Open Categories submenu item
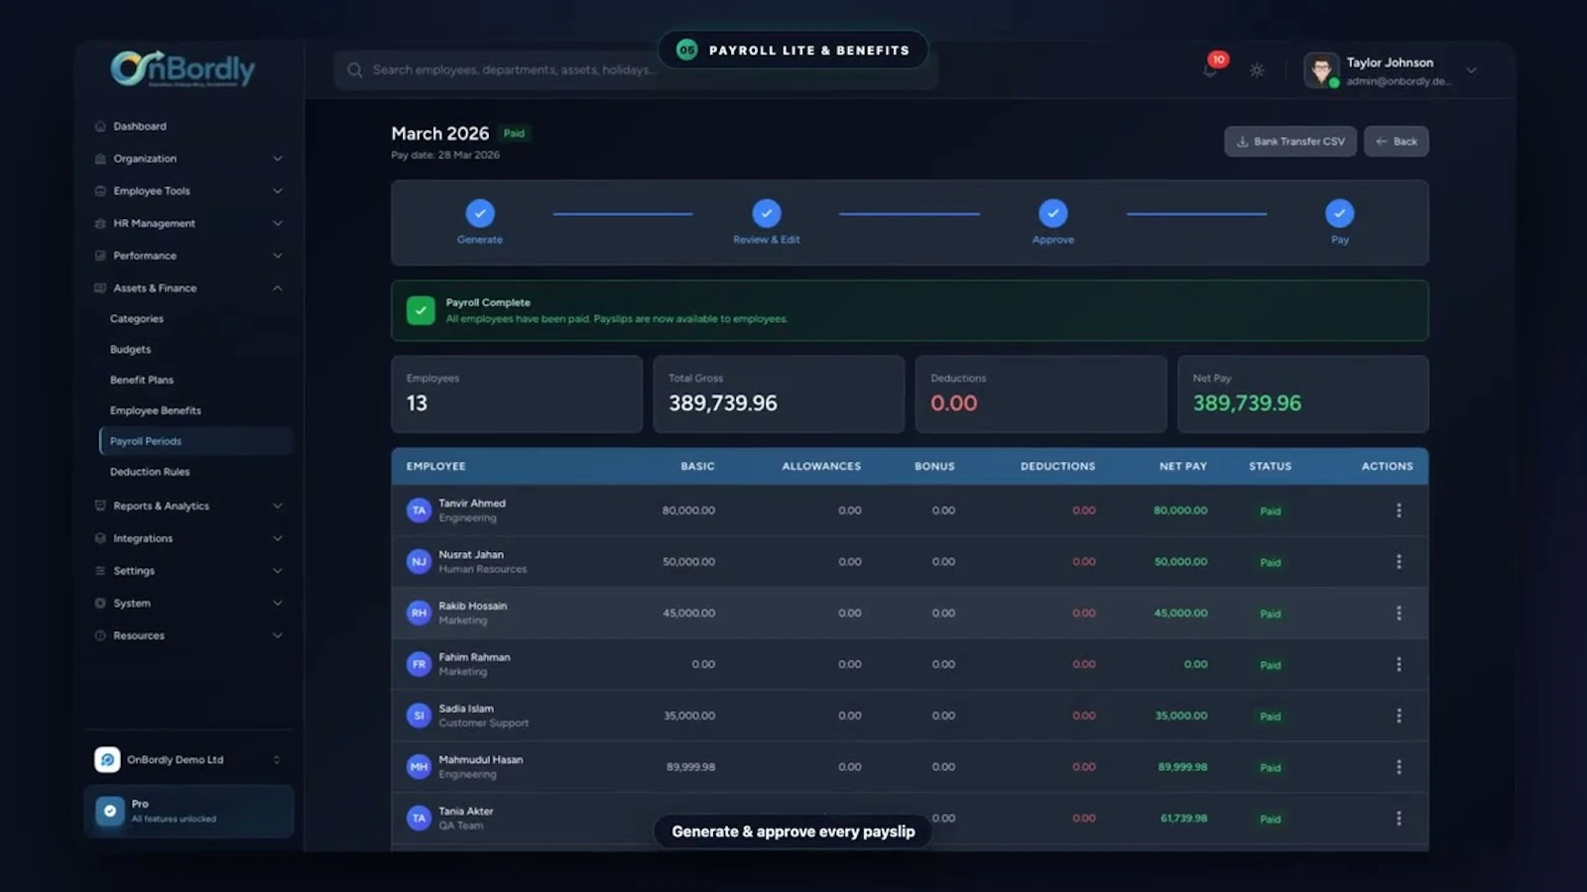 point(137,319)
